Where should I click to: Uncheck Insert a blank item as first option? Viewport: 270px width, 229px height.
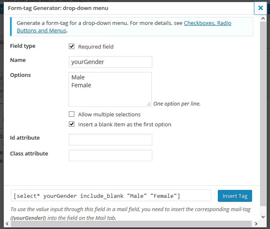pos(72,124)
